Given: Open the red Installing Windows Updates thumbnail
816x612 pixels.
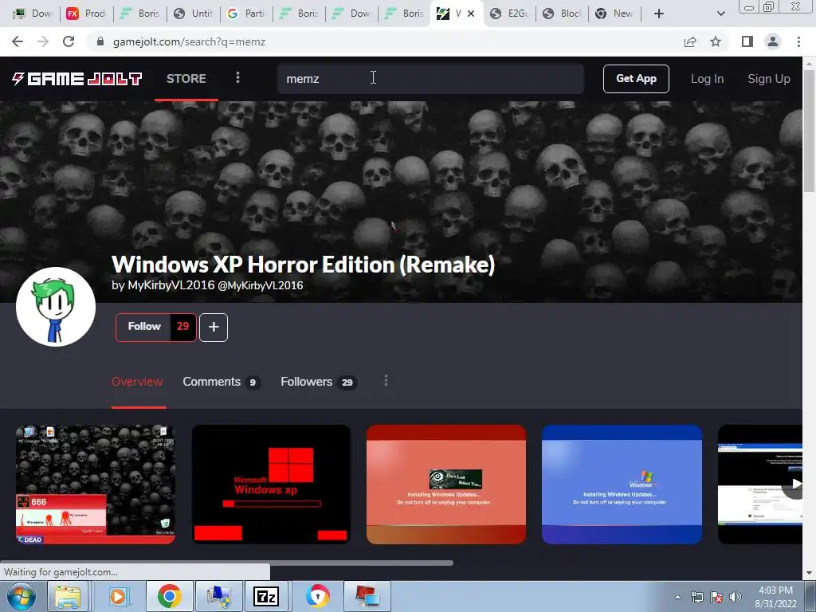Looking at the screenshot, I should (446, 484).
